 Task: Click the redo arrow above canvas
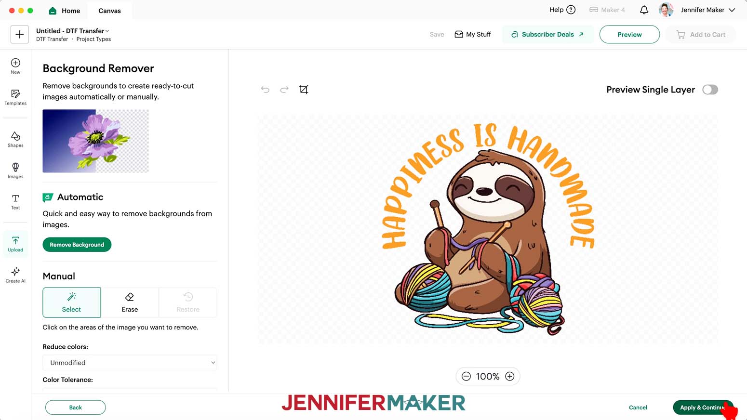pyautogui.click(x=284, y=90)
